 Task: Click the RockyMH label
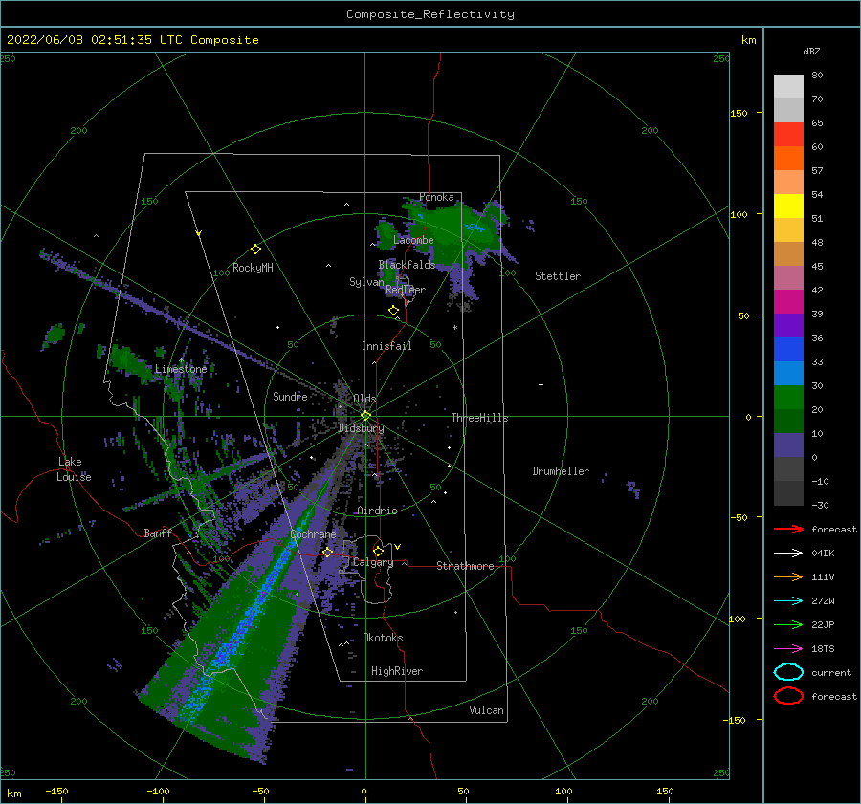(x=253, y=268)
